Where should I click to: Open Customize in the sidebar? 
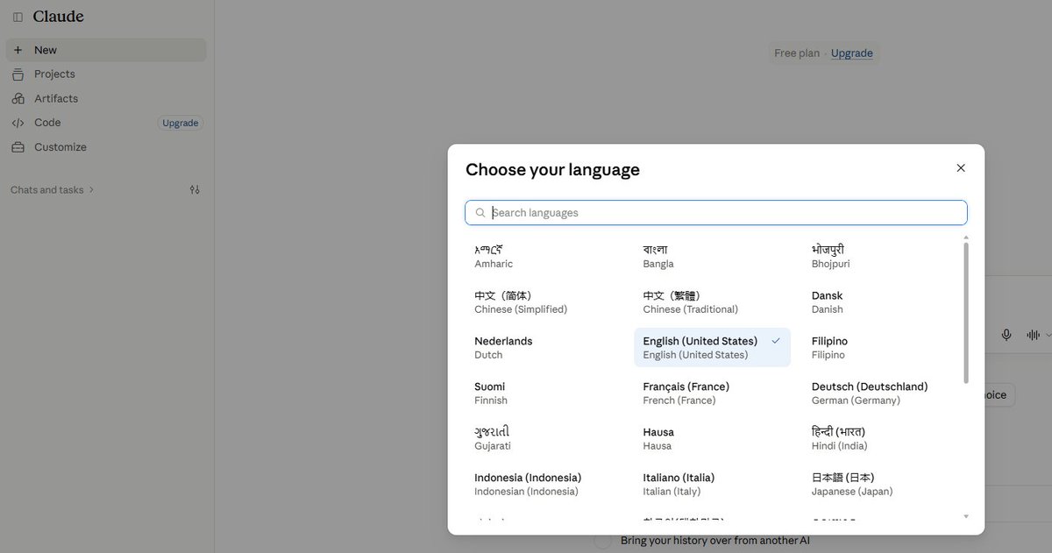coord(106,147)
